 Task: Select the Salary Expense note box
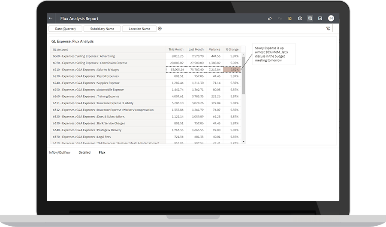click(x=274, y=54)
